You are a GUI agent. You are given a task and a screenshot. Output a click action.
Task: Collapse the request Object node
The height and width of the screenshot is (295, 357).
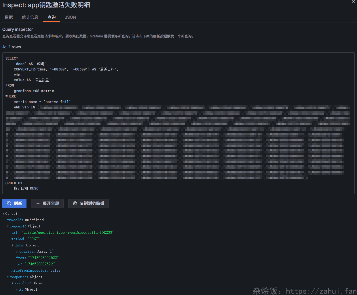click(x=8, y=226)
